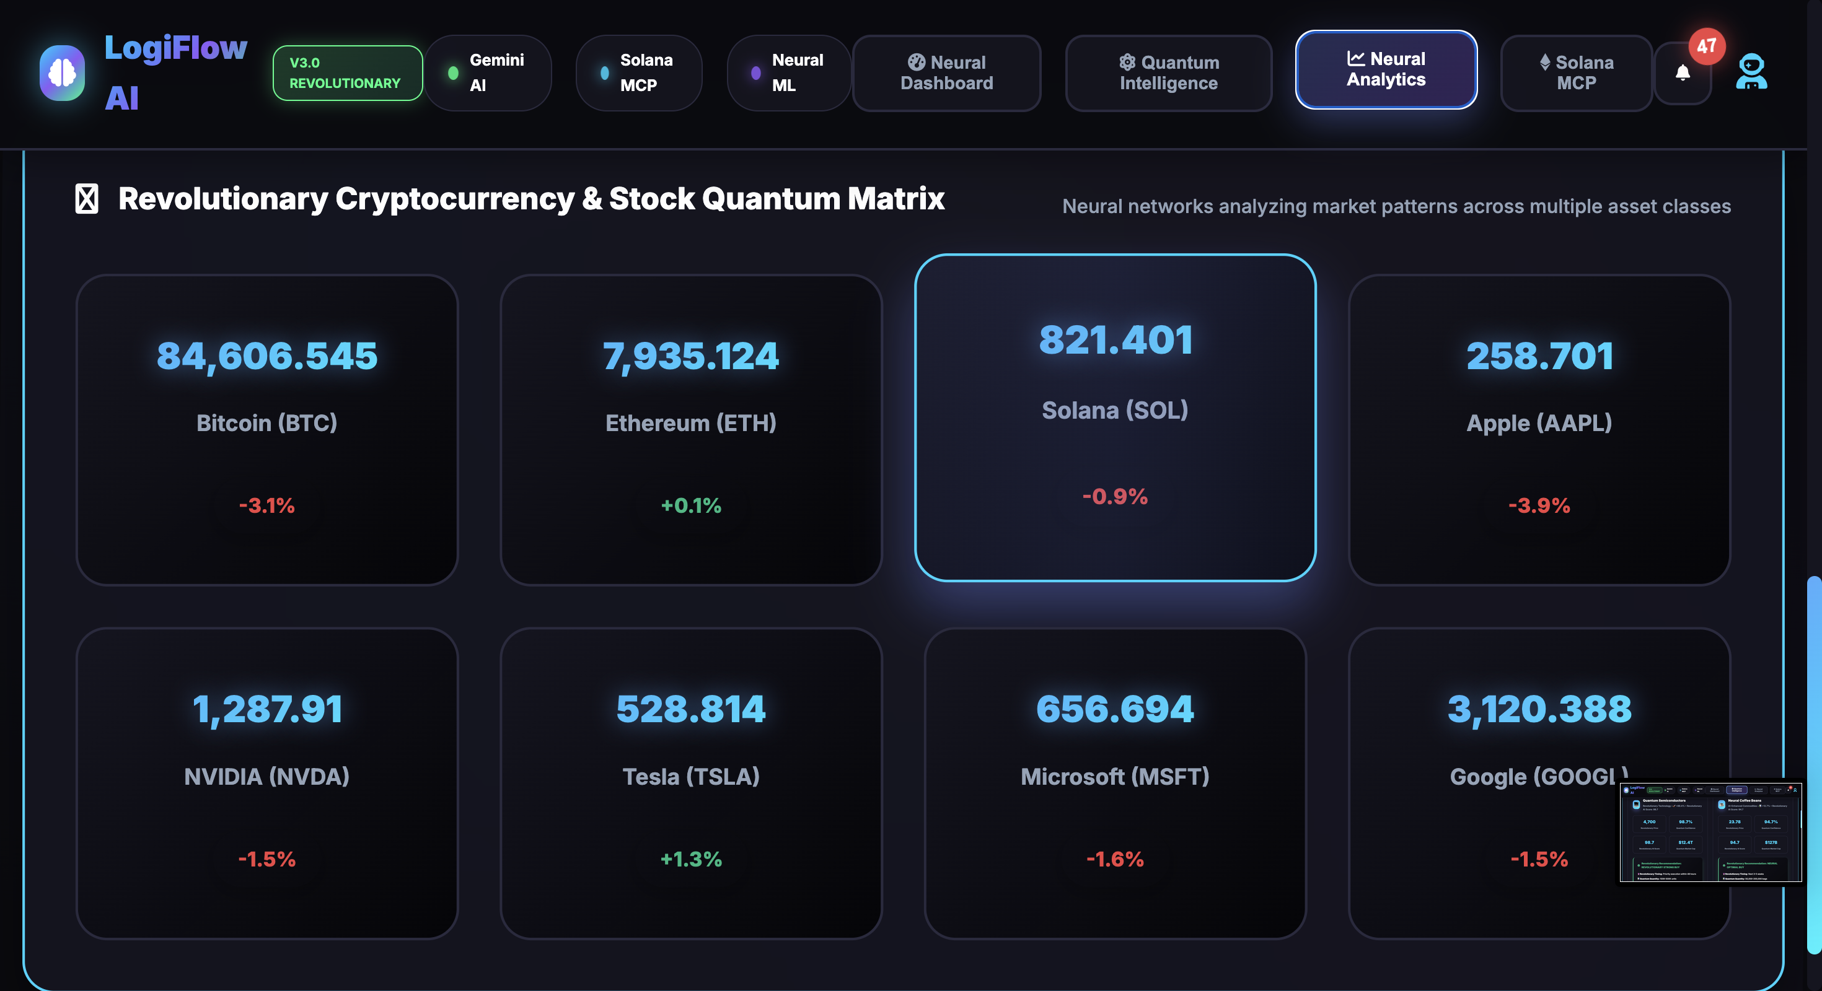Screen dimensions: 1822x991
Task: Click the LogiFlow brain logo icon
Action: point(62,73)
